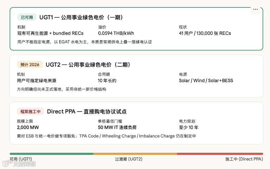This screenshot has height=169, width=270.
Task: Open the UGT1 公用事业绿色电价（一期）card title
Action: 81,17
